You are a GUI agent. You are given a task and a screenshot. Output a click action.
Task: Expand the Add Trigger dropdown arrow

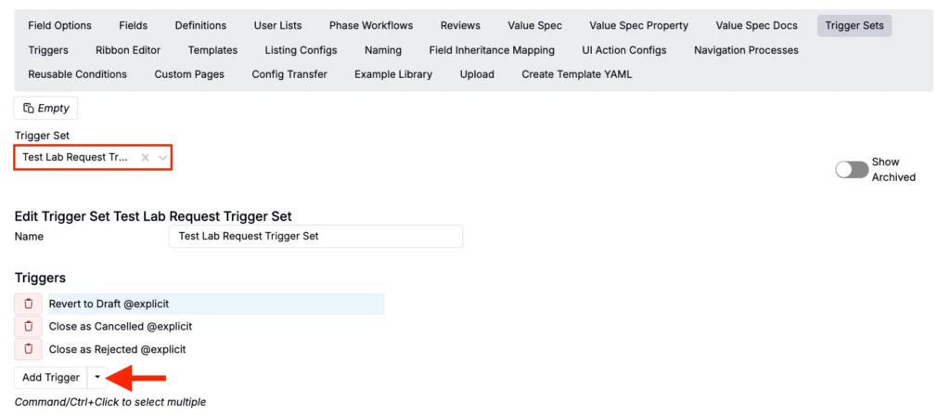pos(98,378)
